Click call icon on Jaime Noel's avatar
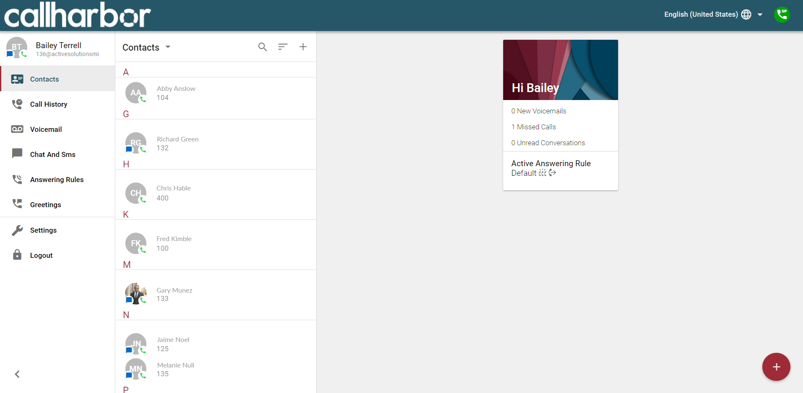Screen dimensions: 803x393 143,350
